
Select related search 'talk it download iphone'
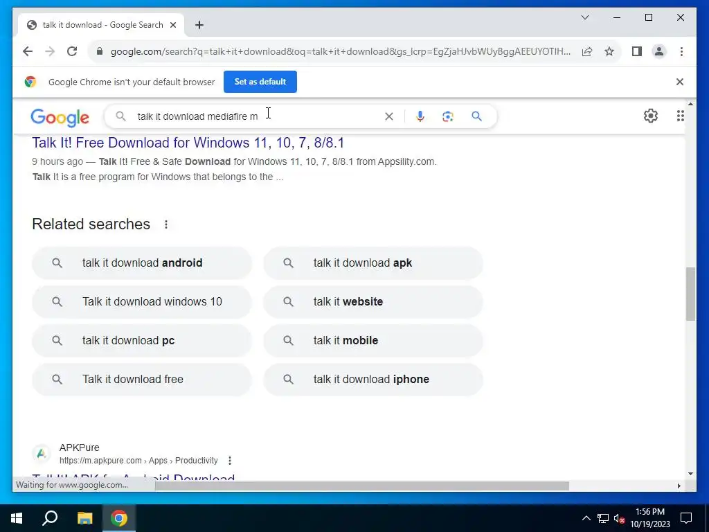pyautogui.click(x=373, y=380)
